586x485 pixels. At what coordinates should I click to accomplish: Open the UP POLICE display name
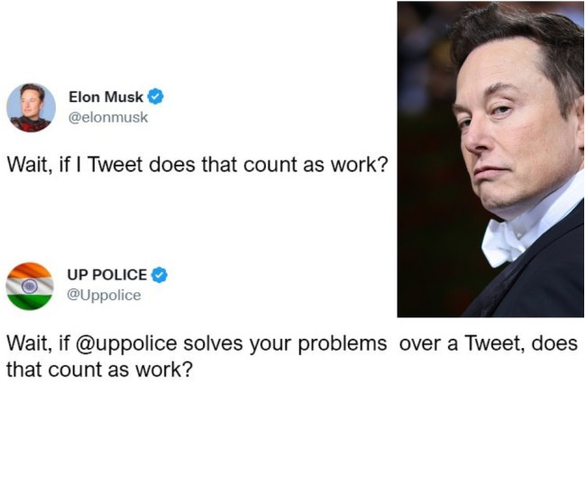[x=107, y=275]
